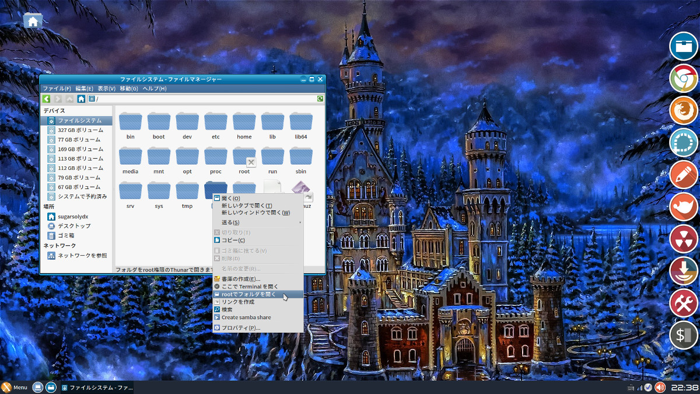700x394 pixels.
Task: Choose コピー(C) from the context menu
Action: pyautogui.click(x=258, y=240)
